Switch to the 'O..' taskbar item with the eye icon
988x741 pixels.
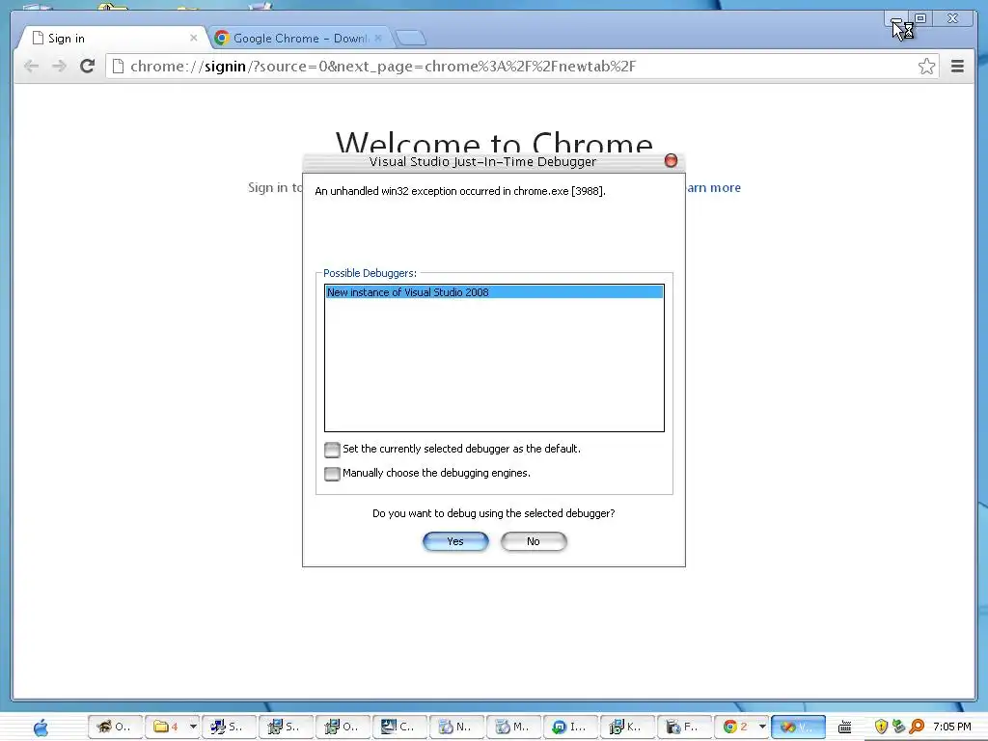point(115,727)
